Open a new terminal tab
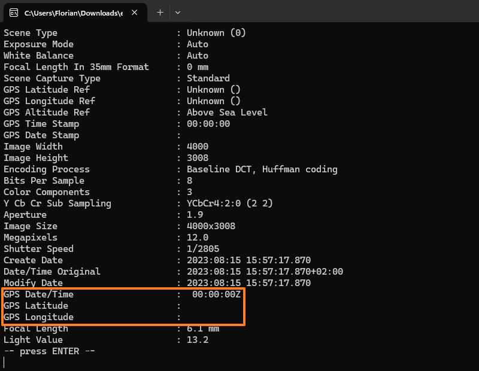This screenshot has width=479, height=371. [160, 13]
